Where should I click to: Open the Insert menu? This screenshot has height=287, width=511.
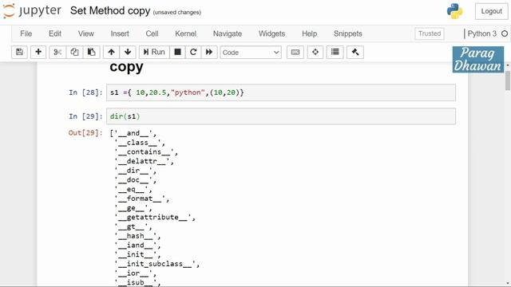point(120,33)
